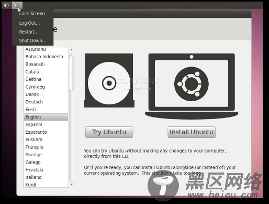Pick Esperanto from the list

click(x=46, y=132)
